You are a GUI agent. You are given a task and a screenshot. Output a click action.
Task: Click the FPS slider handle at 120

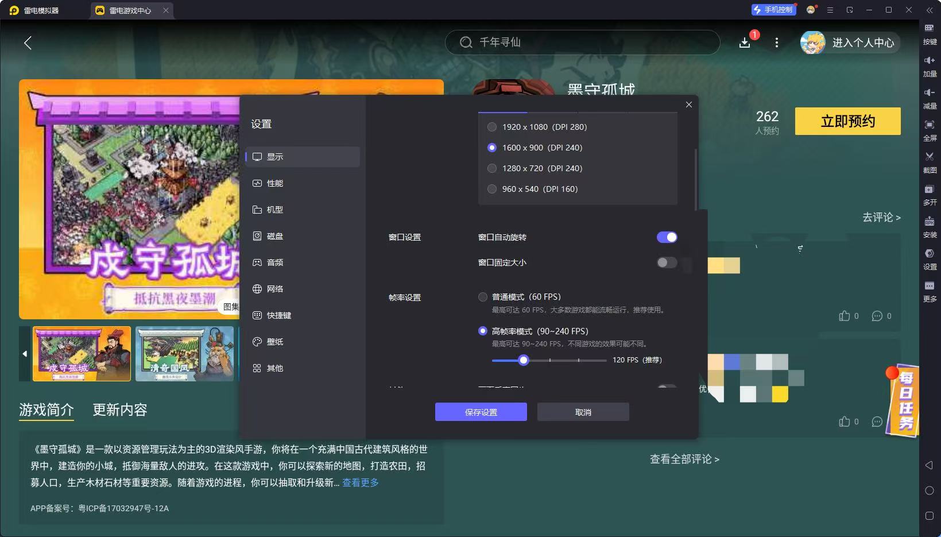523,360
